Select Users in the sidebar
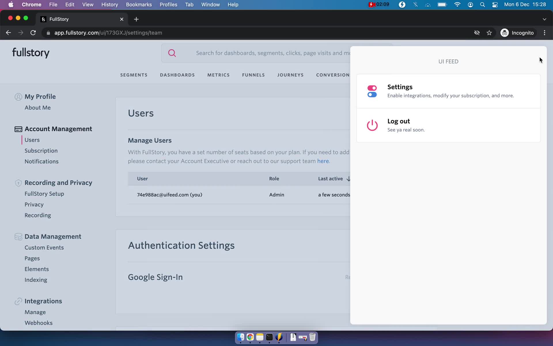Viewport: 553px width, 346px height. 32,140
